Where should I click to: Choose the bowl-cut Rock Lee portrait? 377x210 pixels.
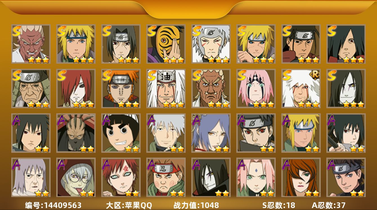coord(121,133)
